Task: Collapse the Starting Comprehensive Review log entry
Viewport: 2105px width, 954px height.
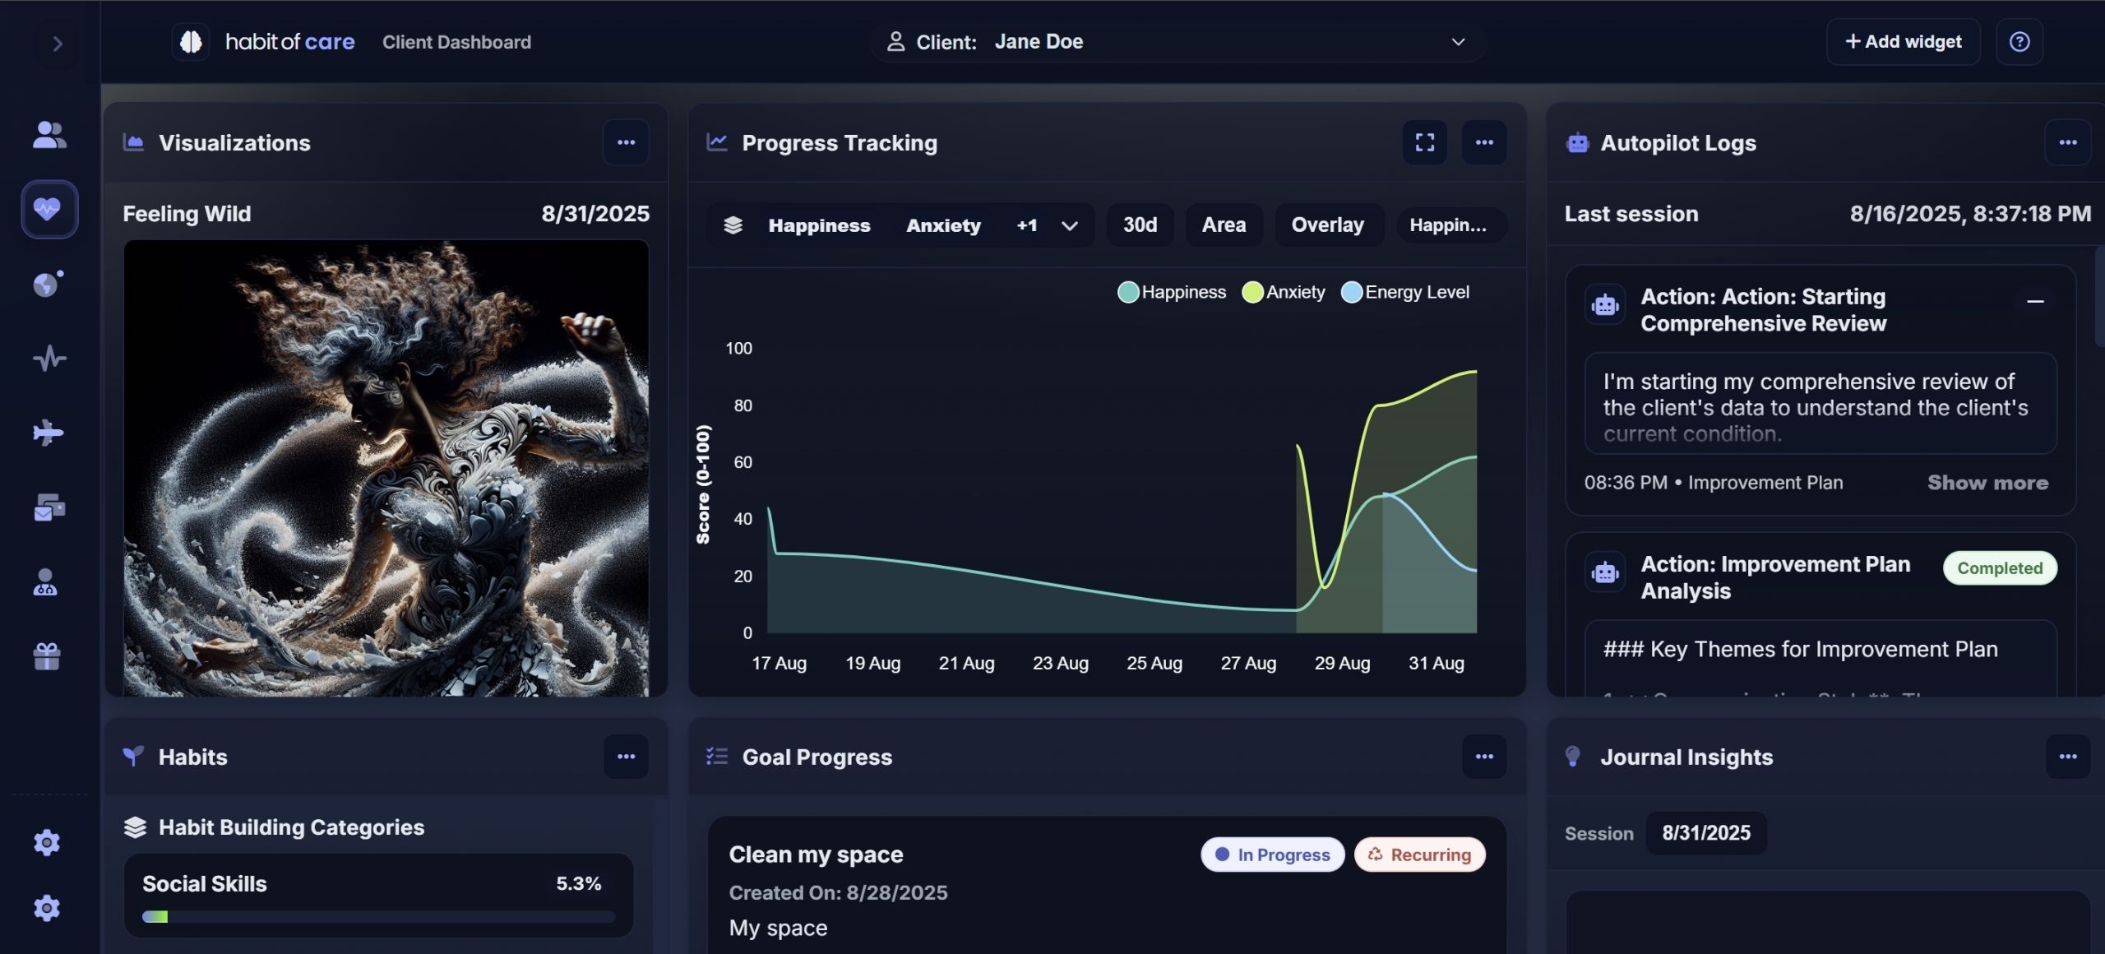Action: [x=2035, y=302]
